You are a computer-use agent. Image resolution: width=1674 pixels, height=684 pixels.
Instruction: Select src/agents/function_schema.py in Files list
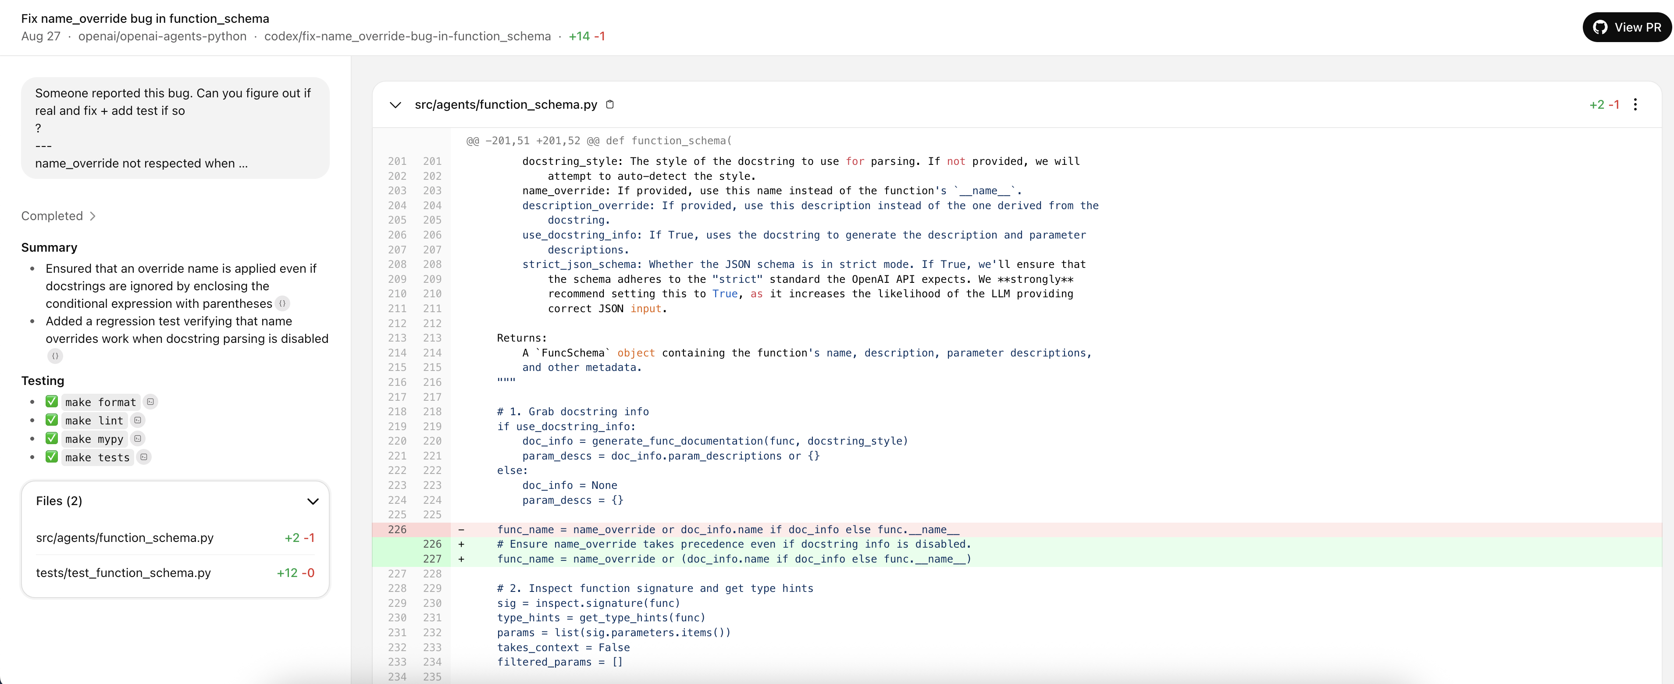pos(125,538)
